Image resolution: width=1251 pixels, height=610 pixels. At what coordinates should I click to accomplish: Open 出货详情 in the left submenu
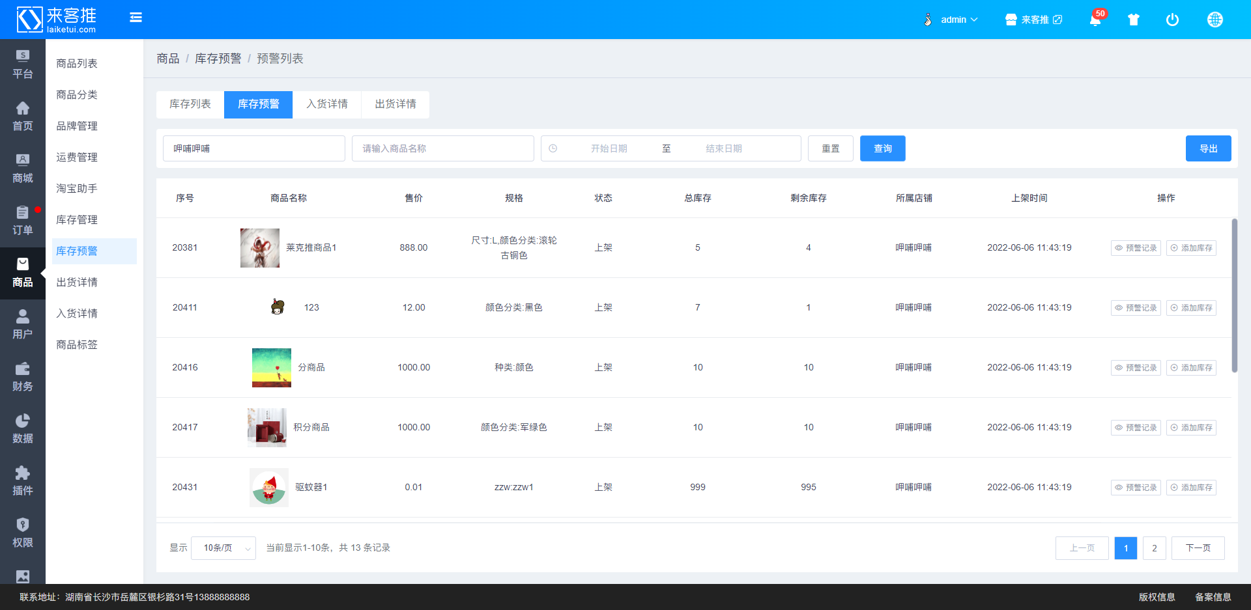[94, 282]
